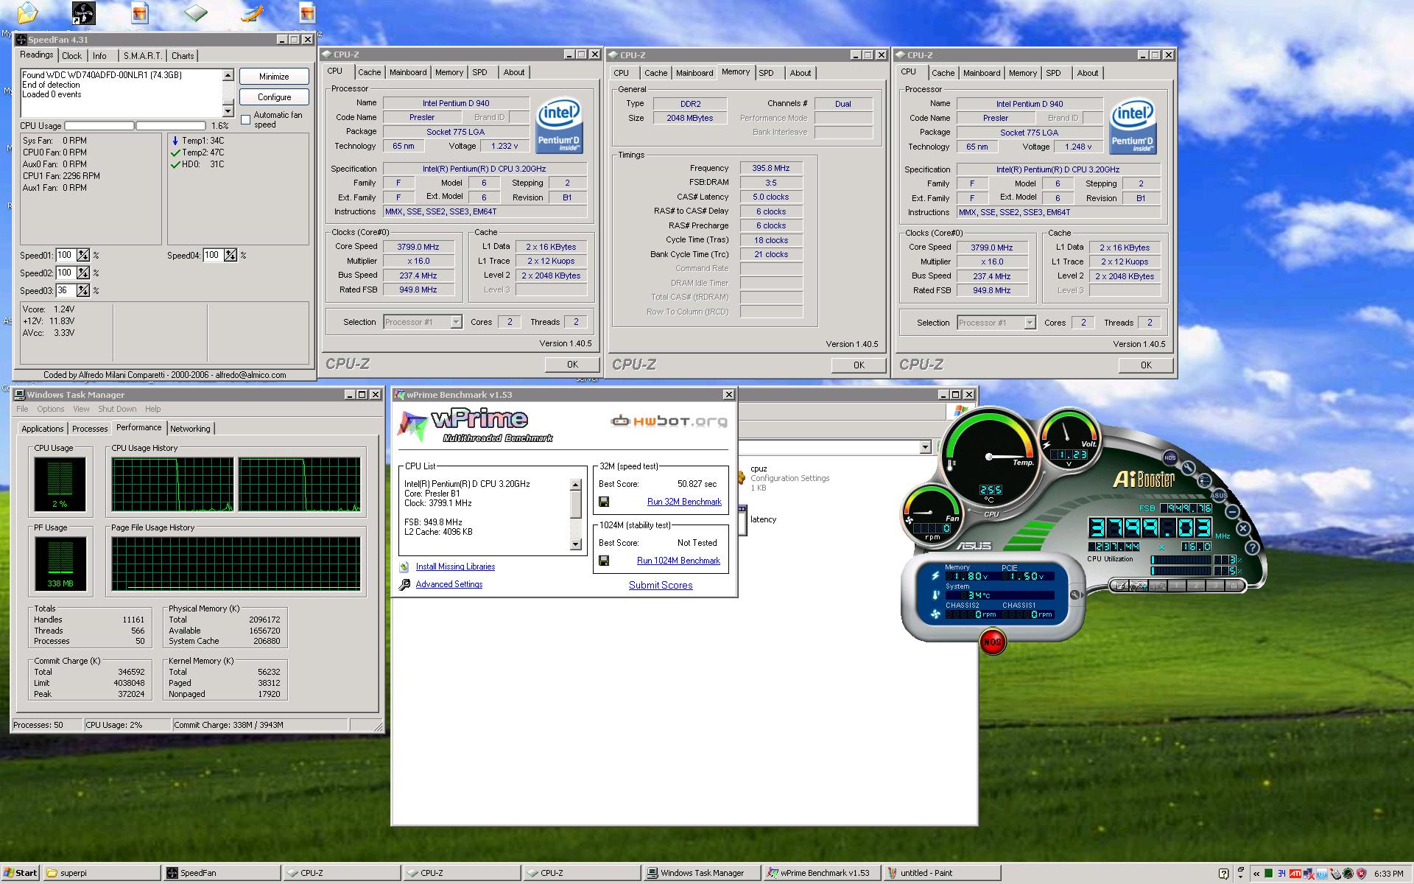Click floppy save icon beside Run 1024M Benchmark

coord(604,561)
